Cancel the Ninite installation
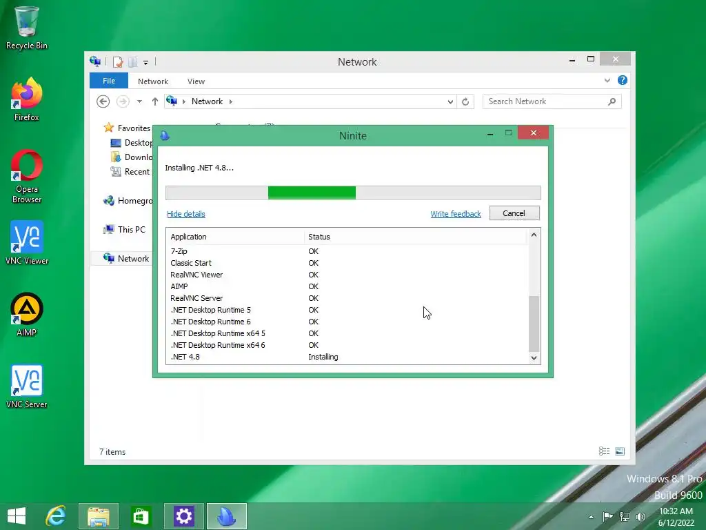Image resolution: width=706 pixels, height=530 pixels. 514,213
